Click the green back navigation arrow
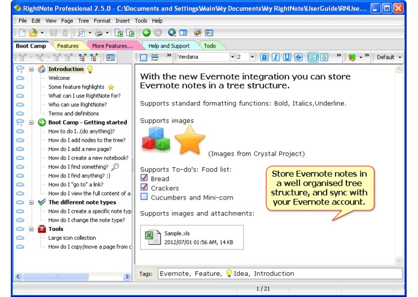The image size is (418, 297). [x=146, y=32]
